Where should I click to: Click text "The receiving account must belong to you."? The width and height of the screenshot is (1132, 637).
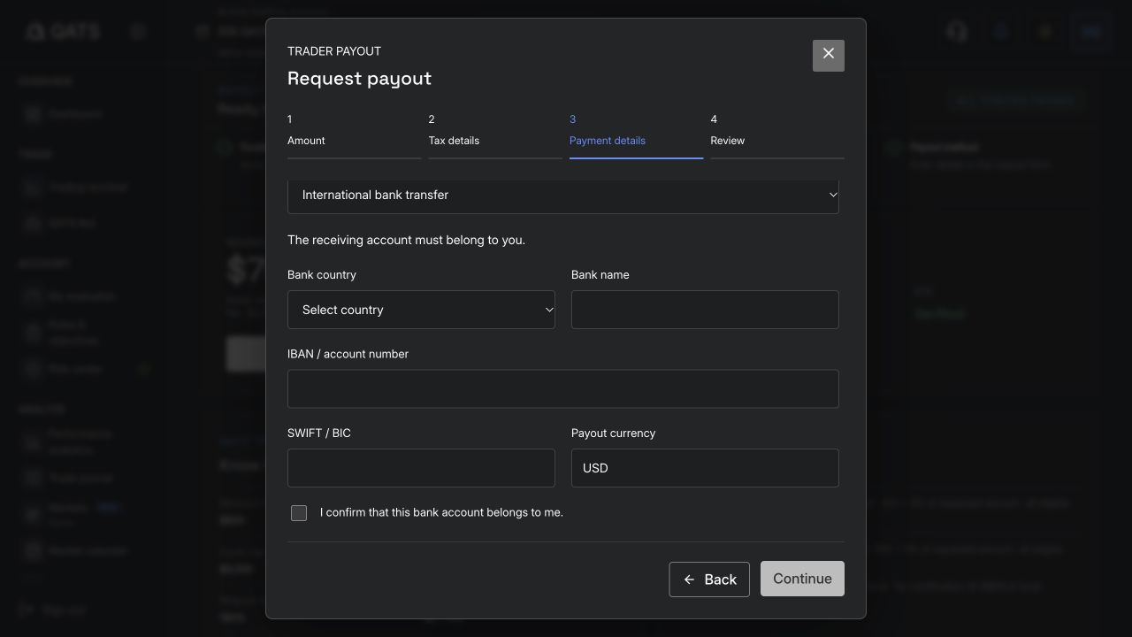[406, 240]
